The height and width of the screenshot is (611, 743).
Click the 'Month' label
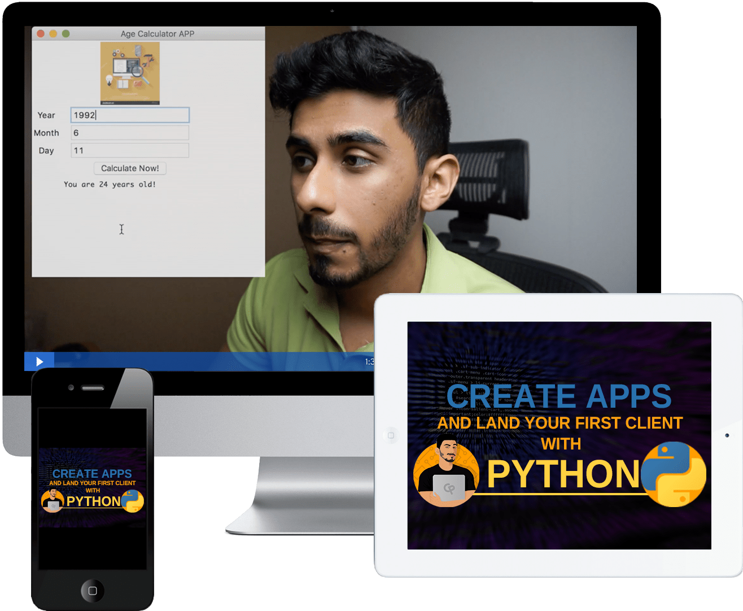(46, 133)
